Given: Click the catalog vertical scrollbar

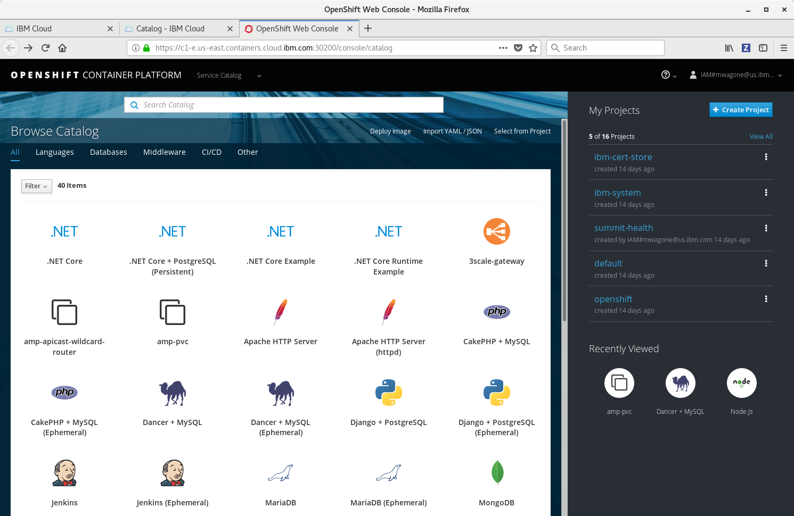Looking at the screenshot, I should coord(564,221).
